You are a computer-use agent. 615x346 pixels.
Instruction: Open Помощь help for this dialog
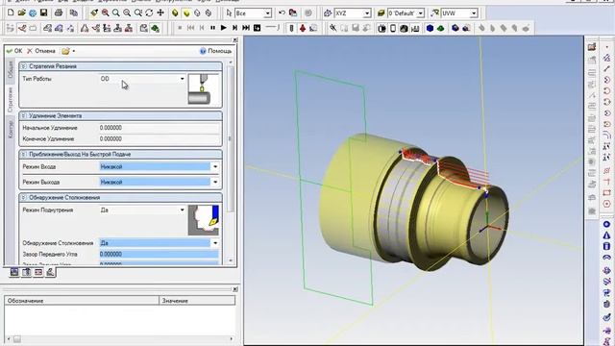(x=215, y=51)
